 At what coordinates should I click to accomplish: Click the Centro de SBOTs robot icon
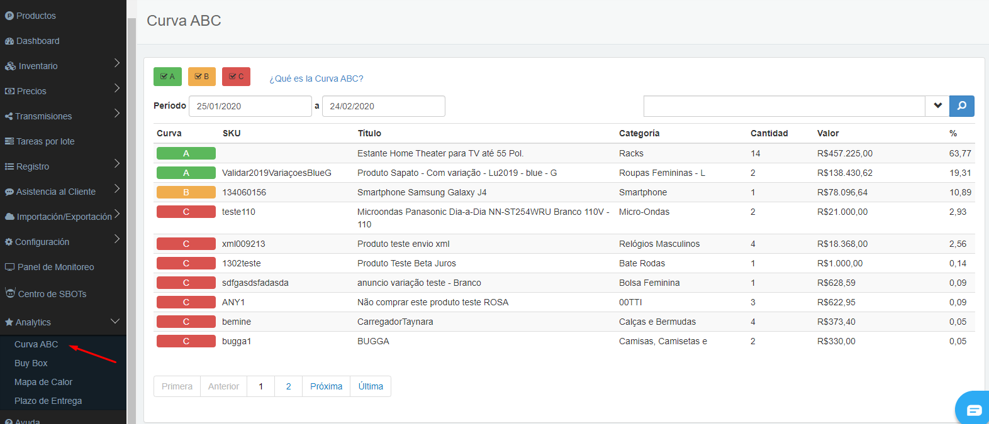pyautogui.click(x=10, y=293)
